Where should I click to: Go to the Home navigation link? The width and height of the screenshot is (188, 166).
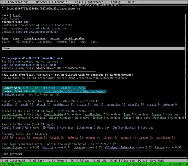point(5,38)
